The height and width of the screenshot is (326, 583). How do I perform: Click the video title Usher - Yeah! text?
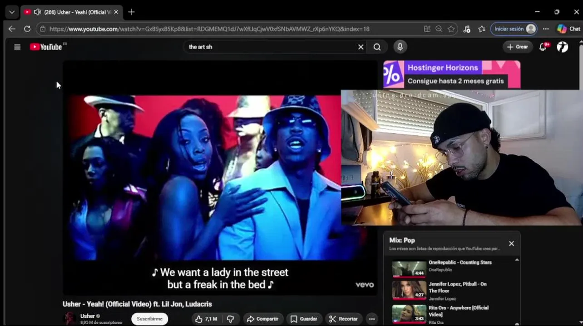(x=137, y=304)
